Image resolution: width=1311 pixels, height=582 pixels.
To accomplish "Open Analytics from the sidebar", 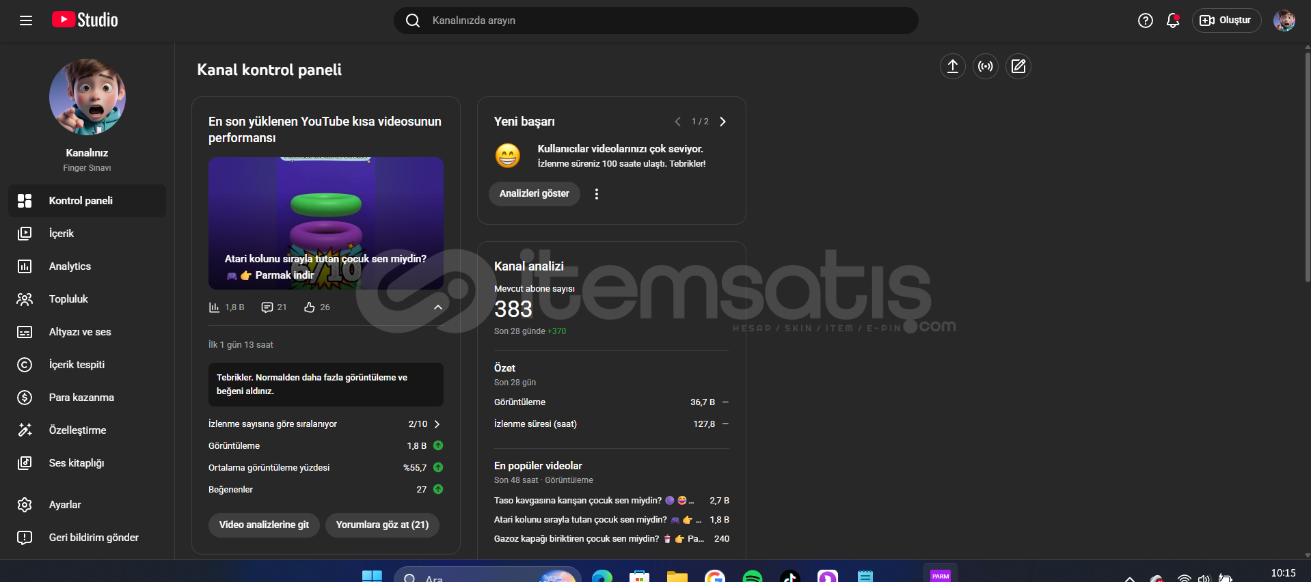I will [70, 266].
